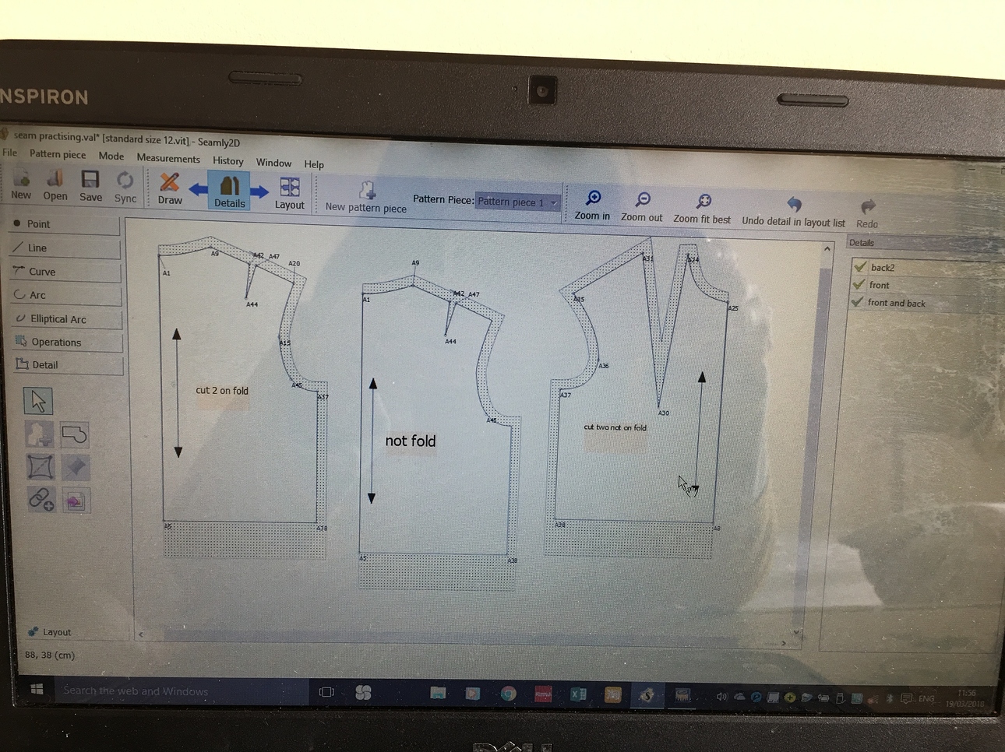This screenshot has height=752, width=1005.
Task: Expand the Operations tool category
Action: [57, 342]
